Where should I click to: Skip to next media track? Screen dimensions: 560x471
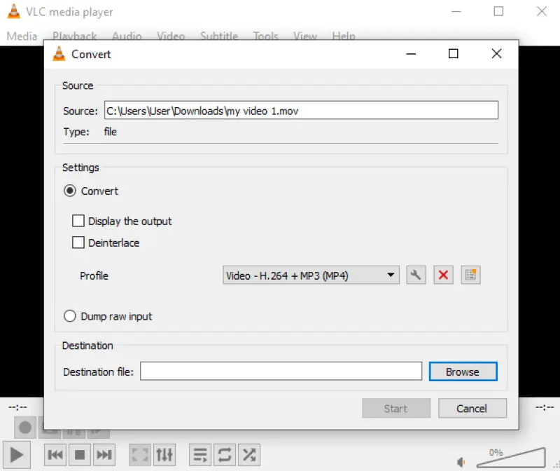(x=104, y=455)
